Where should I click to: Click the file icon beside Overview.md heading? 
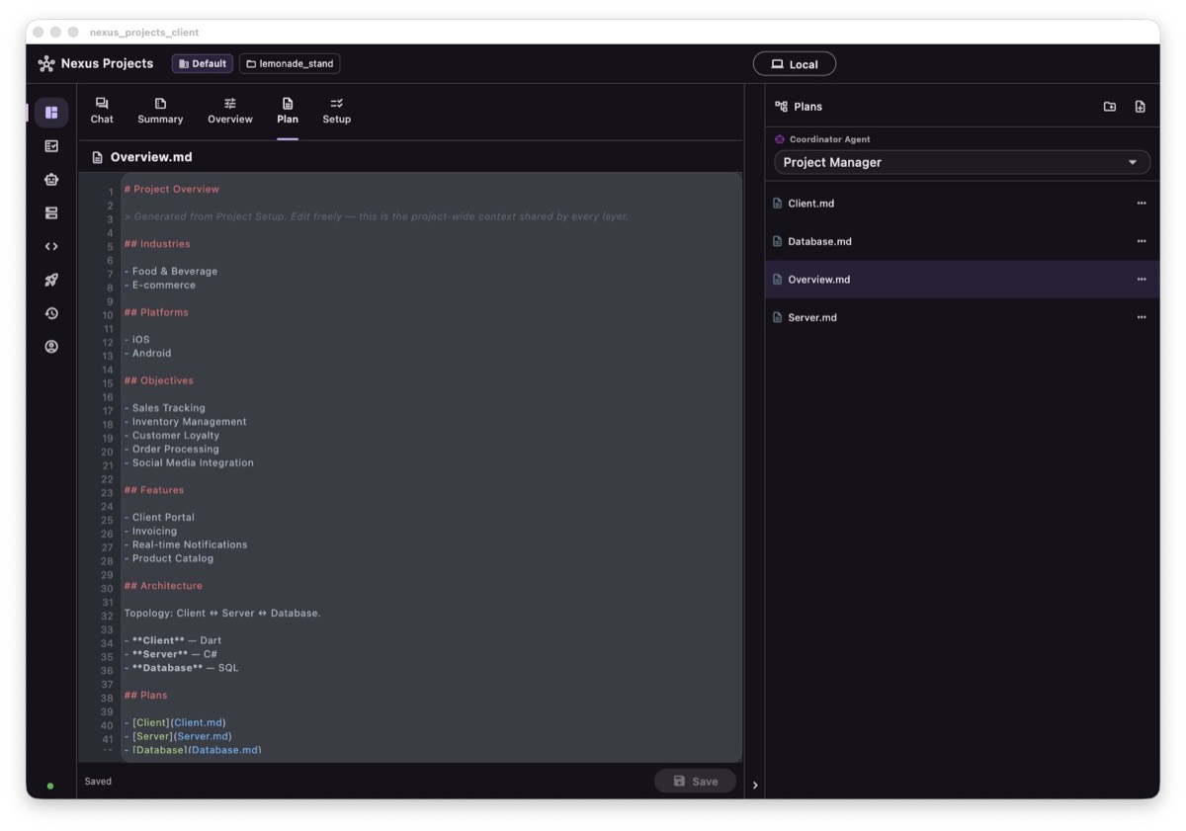coord(97,157)
